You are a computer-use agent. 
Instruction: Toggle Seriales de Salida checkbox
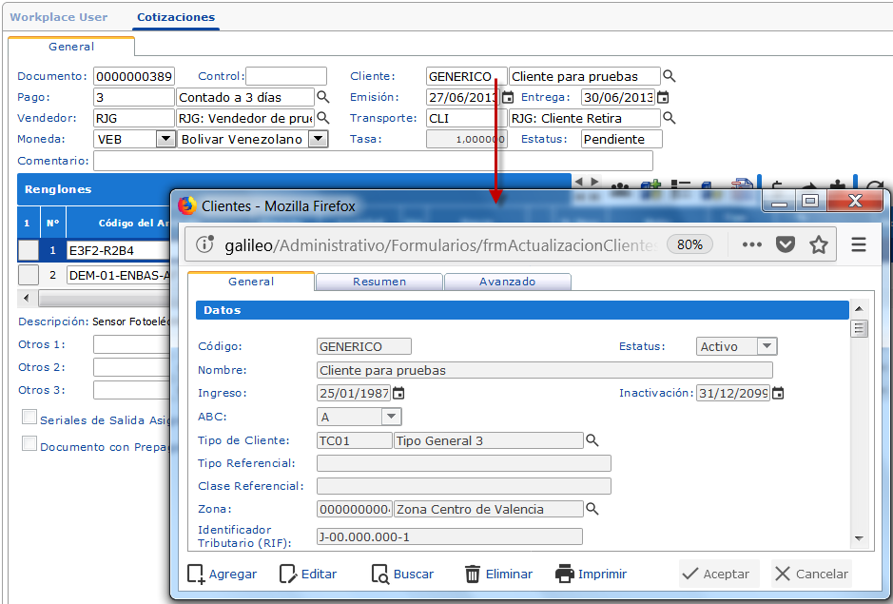pyautogui.click(x=29, y=418)
